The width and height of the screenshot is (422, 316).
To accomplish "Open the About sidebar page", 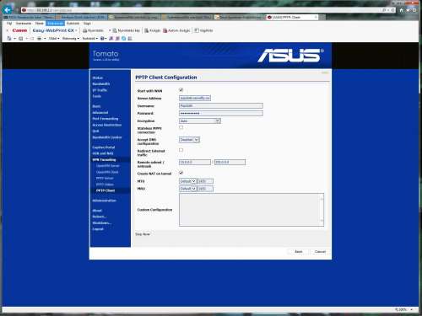I will click(x=97, y=211).
